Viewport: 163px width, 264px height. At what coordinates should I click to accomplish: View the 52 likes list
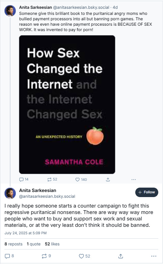tap(52, 244)
